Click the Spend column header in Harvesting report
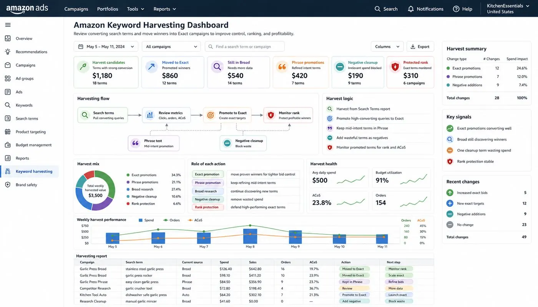Viewport: 538px width, 307px height. pyautogui.click(x=224, y=262)
